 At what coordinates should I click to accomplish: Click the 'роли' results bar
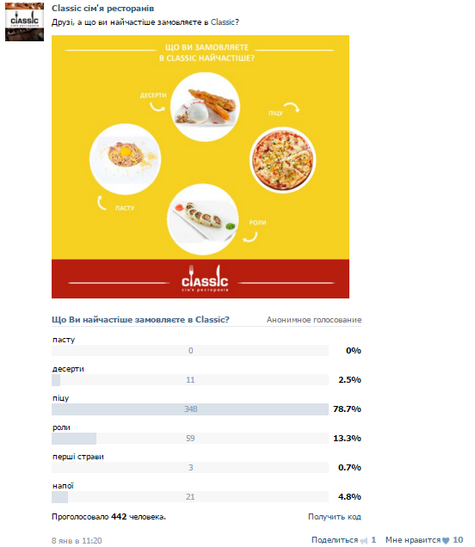[190, 439]
